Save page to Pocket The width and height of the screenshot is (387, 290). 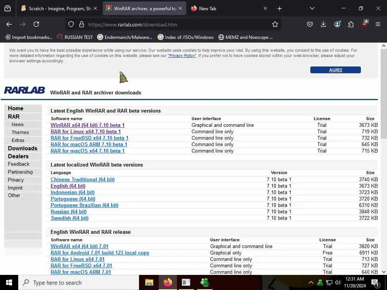point(310,24)
